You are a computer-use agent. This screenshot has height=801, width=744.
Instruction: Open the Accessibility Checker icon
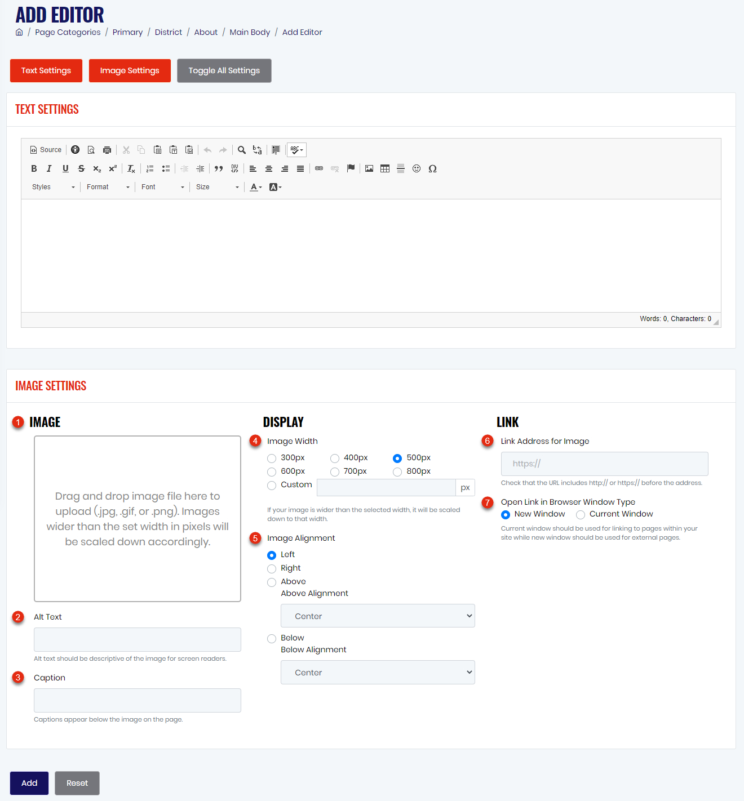[75, 150]
